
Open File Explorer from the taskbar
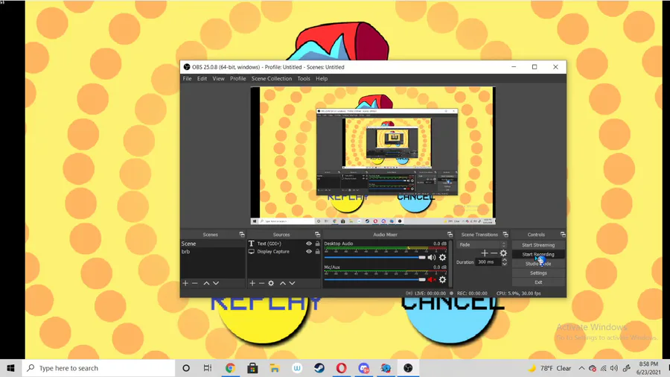tap(275, 368)
